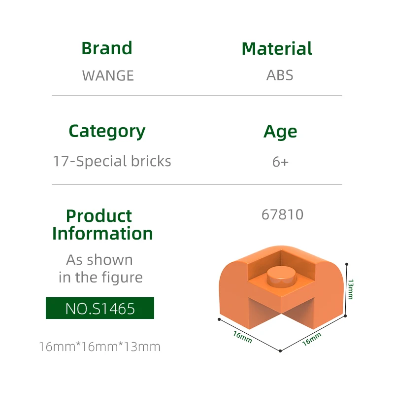Click the right 16mm dimension label
Image resolution: width=394 pixels, height=420 pixels.
point(311,339)
